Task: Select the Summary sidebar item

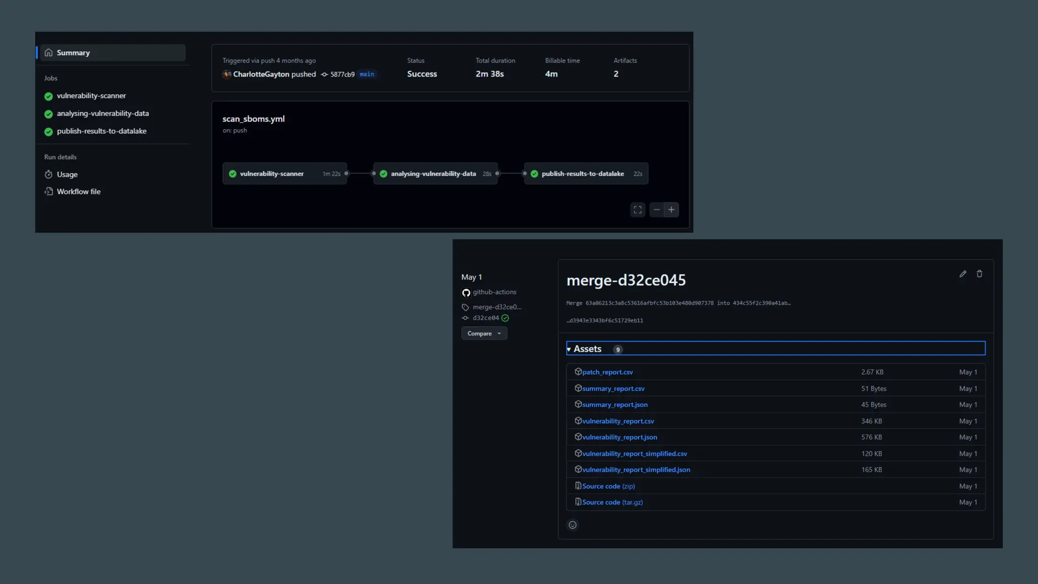Action: [113, 53]
